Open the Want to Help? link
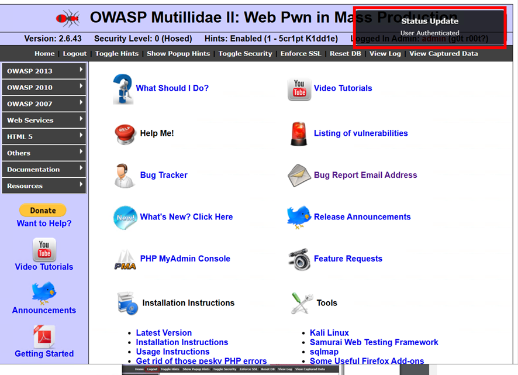Image resolution: width=518 pixels, height=375 pixels. [44, 223]
